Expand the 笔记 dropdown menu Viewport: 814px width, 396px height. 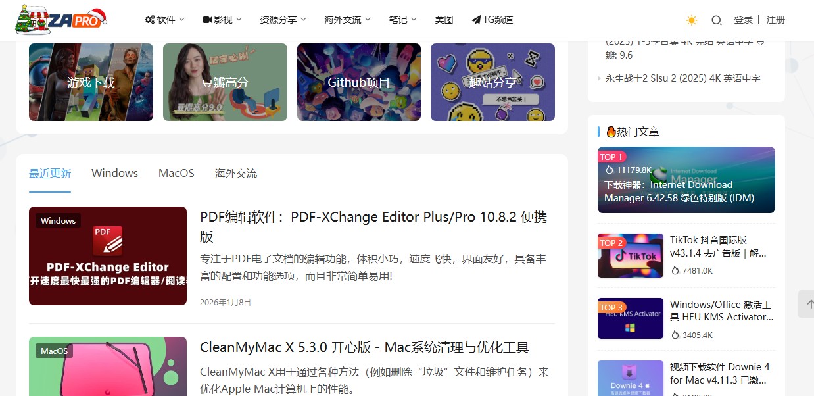point(402,20)
